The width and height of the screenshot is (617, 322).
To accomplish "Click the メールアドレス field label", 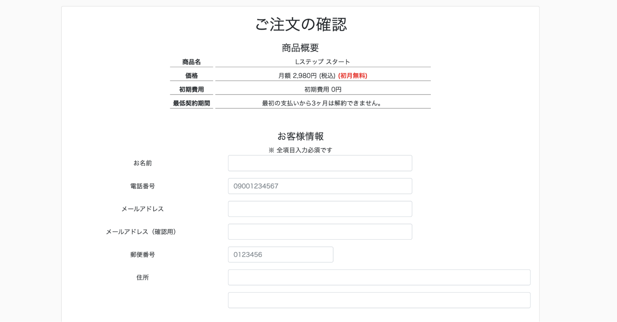I will point(143,209).
